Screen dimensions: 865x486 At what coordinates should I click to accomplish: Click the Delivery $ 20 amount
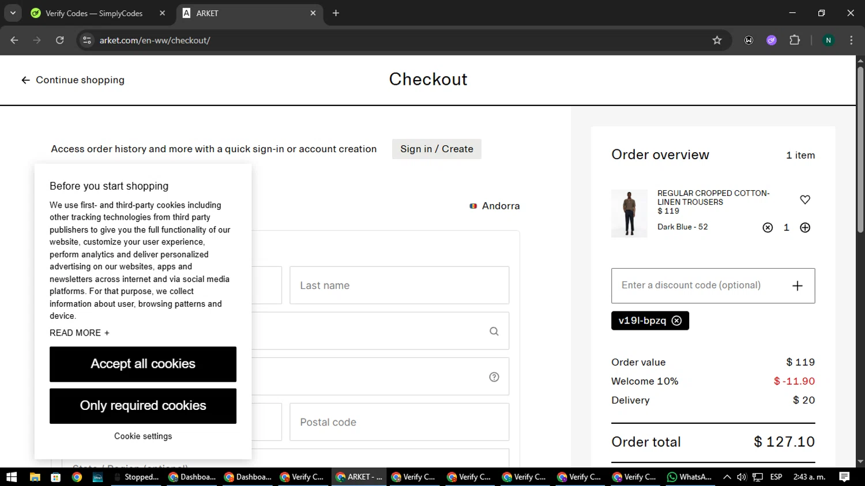point(804,400)
